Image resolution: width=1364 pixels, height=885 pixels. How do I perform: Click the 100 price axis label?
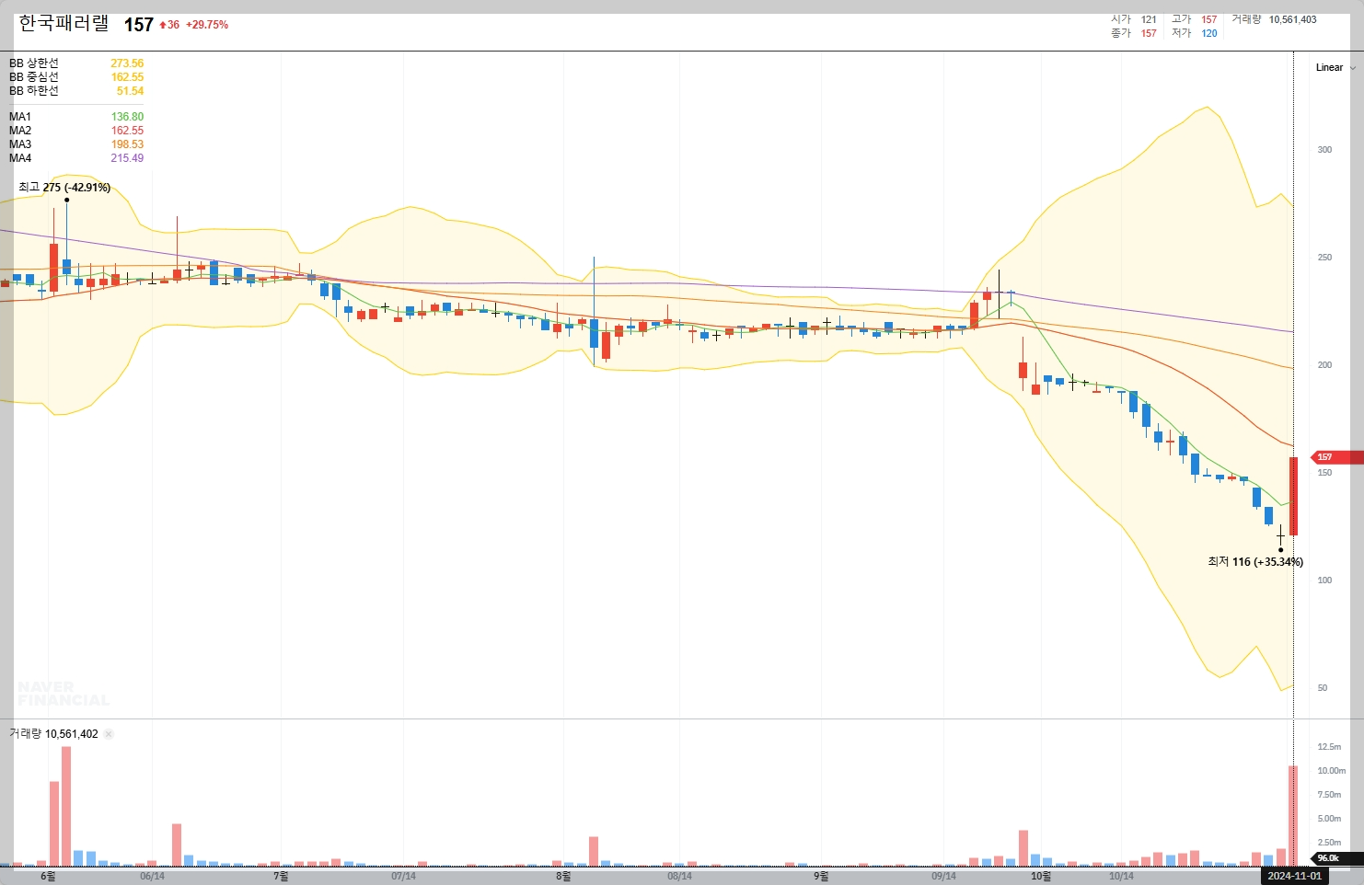(1324, 580)
